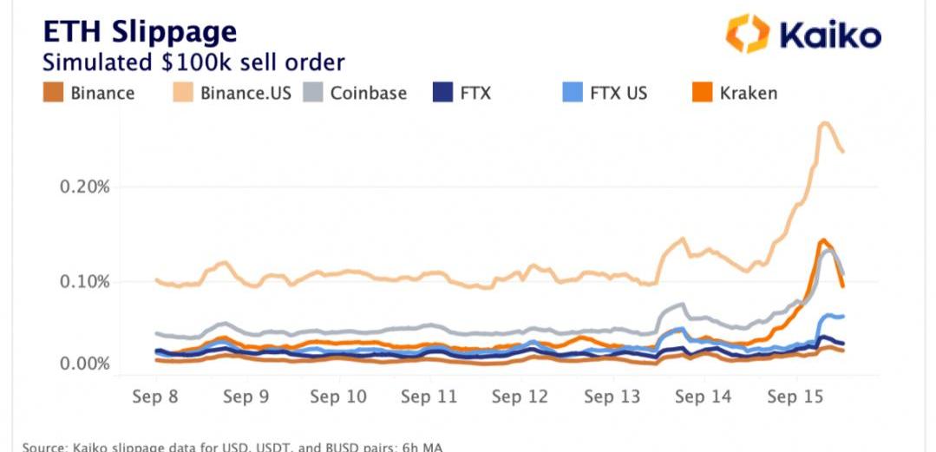Viewport: 936px width, 452px height.
Task: Toggle the Binance.US series legend label
Action: [245, 93]
